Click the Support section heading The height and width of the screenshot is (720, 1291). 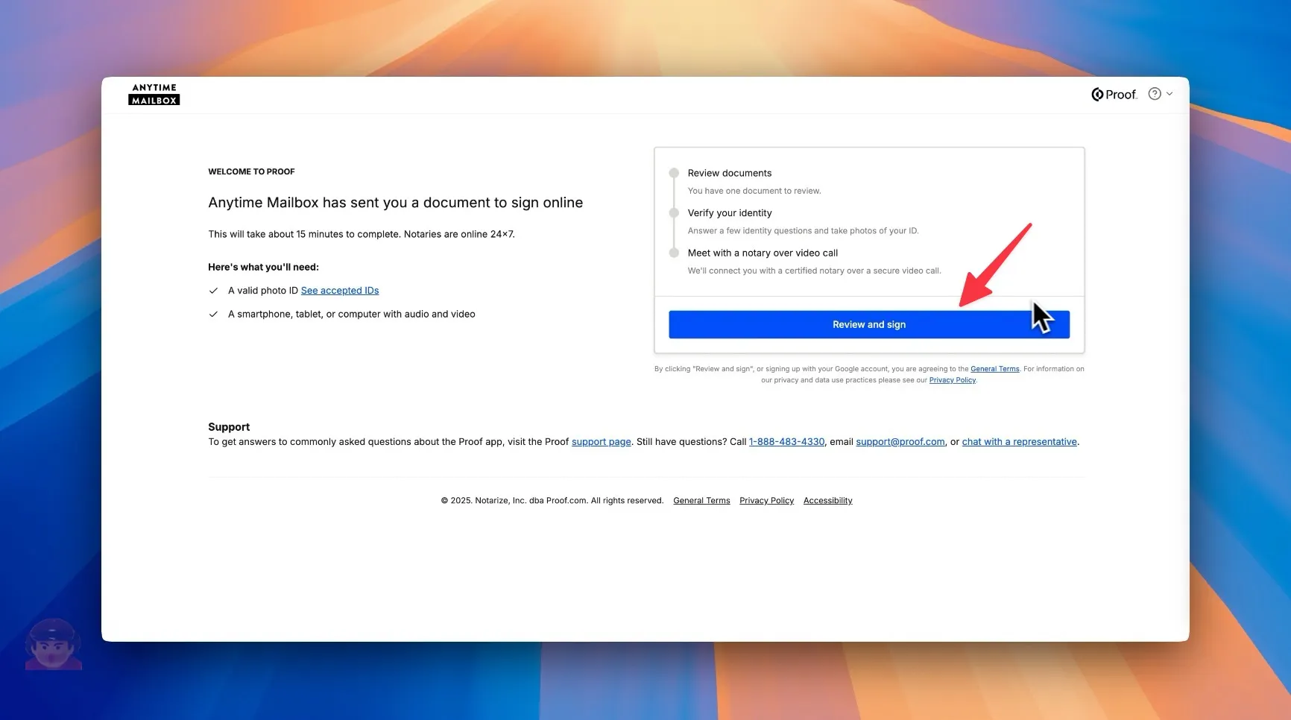click(x=229, y=427)
